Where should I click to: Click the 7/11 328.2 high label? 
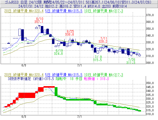(x=103, y=40)
